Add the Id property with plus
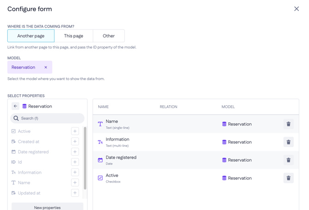309x210 pixels. (75, 162)
